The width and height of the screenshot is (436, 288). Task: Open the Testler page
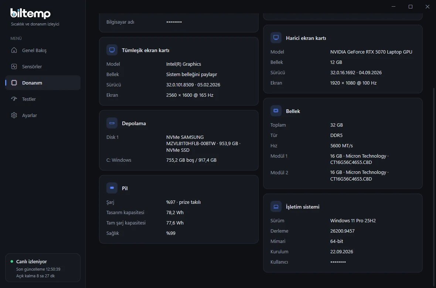pos(43,99)
